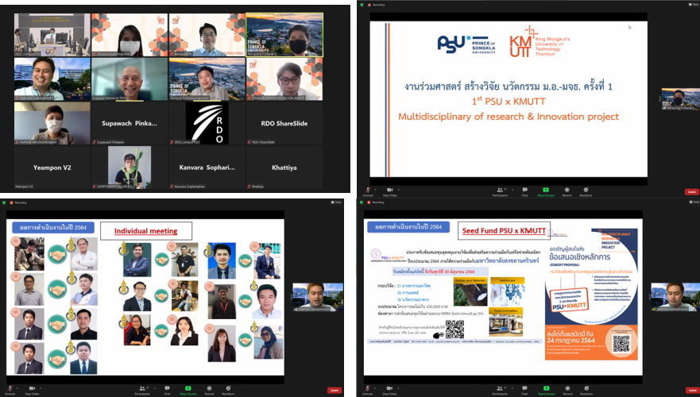Stop video in the Individual meeting window
This screenshot has width=700, height=397.
[32, 390]
